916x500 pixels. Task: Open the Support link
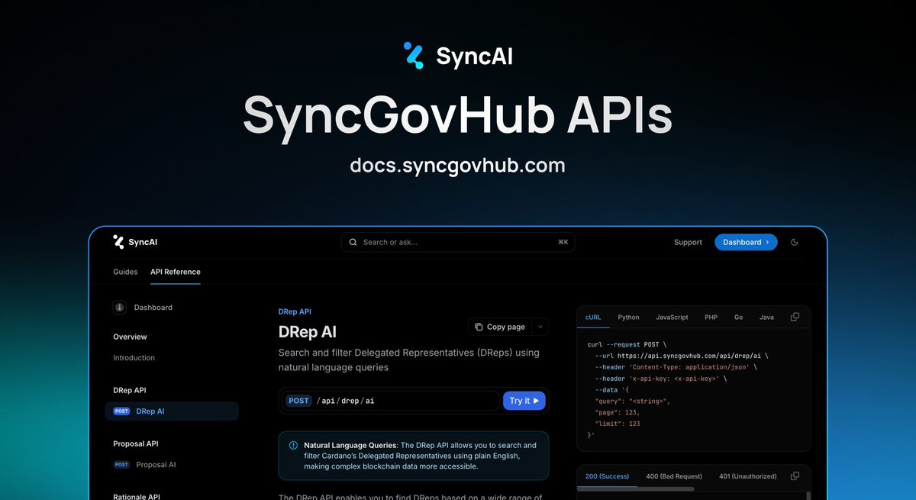point(688,242)
